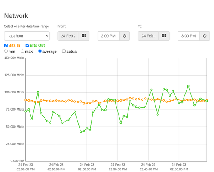Select the min radio button
This screenshot has height=172, width=214.
[6, 51]
